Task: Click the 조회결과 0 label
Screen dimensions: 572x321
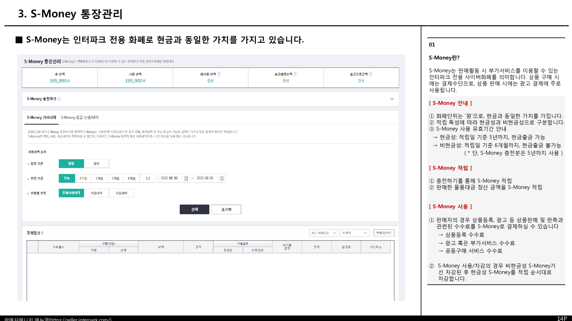Action: (x=35, y=233)
